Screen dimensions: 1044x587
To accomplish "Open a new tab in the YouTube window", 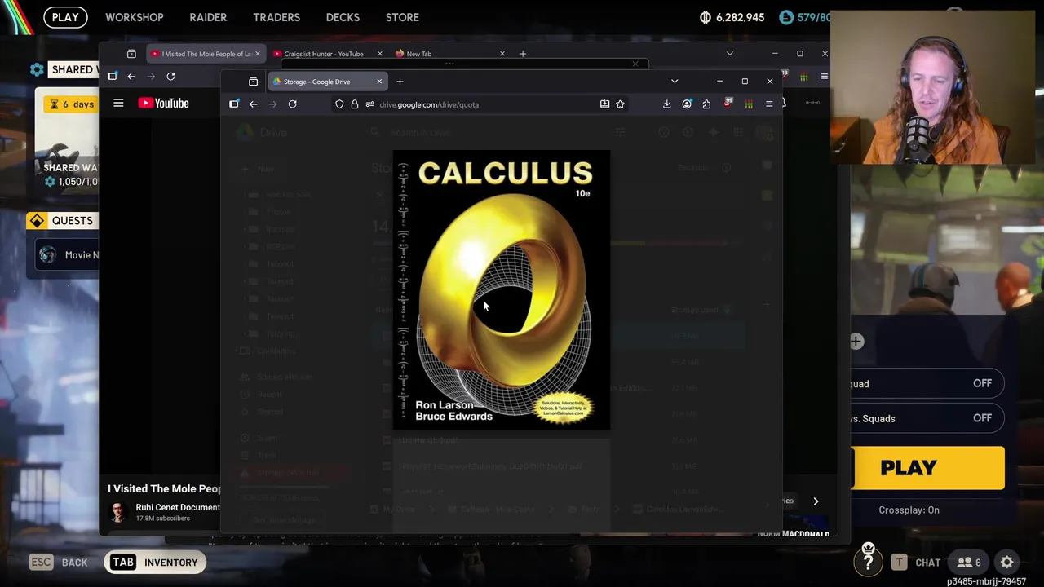I will coord(523,54).
